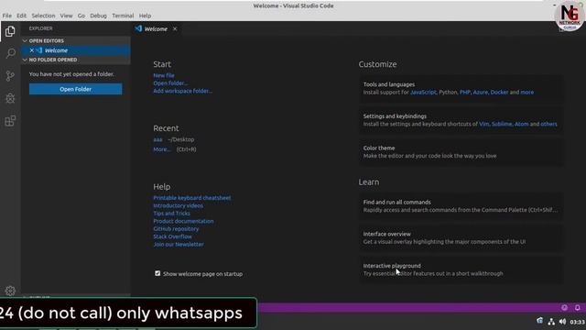Image resolution: width=586 pixels, height=330 pixels.
Task: Open the Interactive playground card
Action: (x=461, y=269)
